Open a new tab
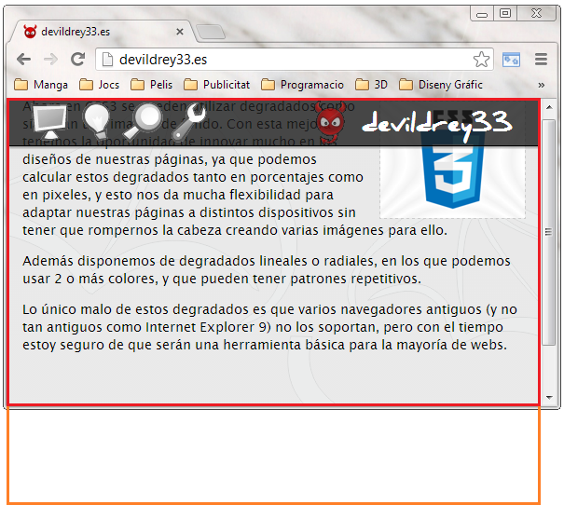The width and height of the screenshot is (564, 505). pos(211,32)
